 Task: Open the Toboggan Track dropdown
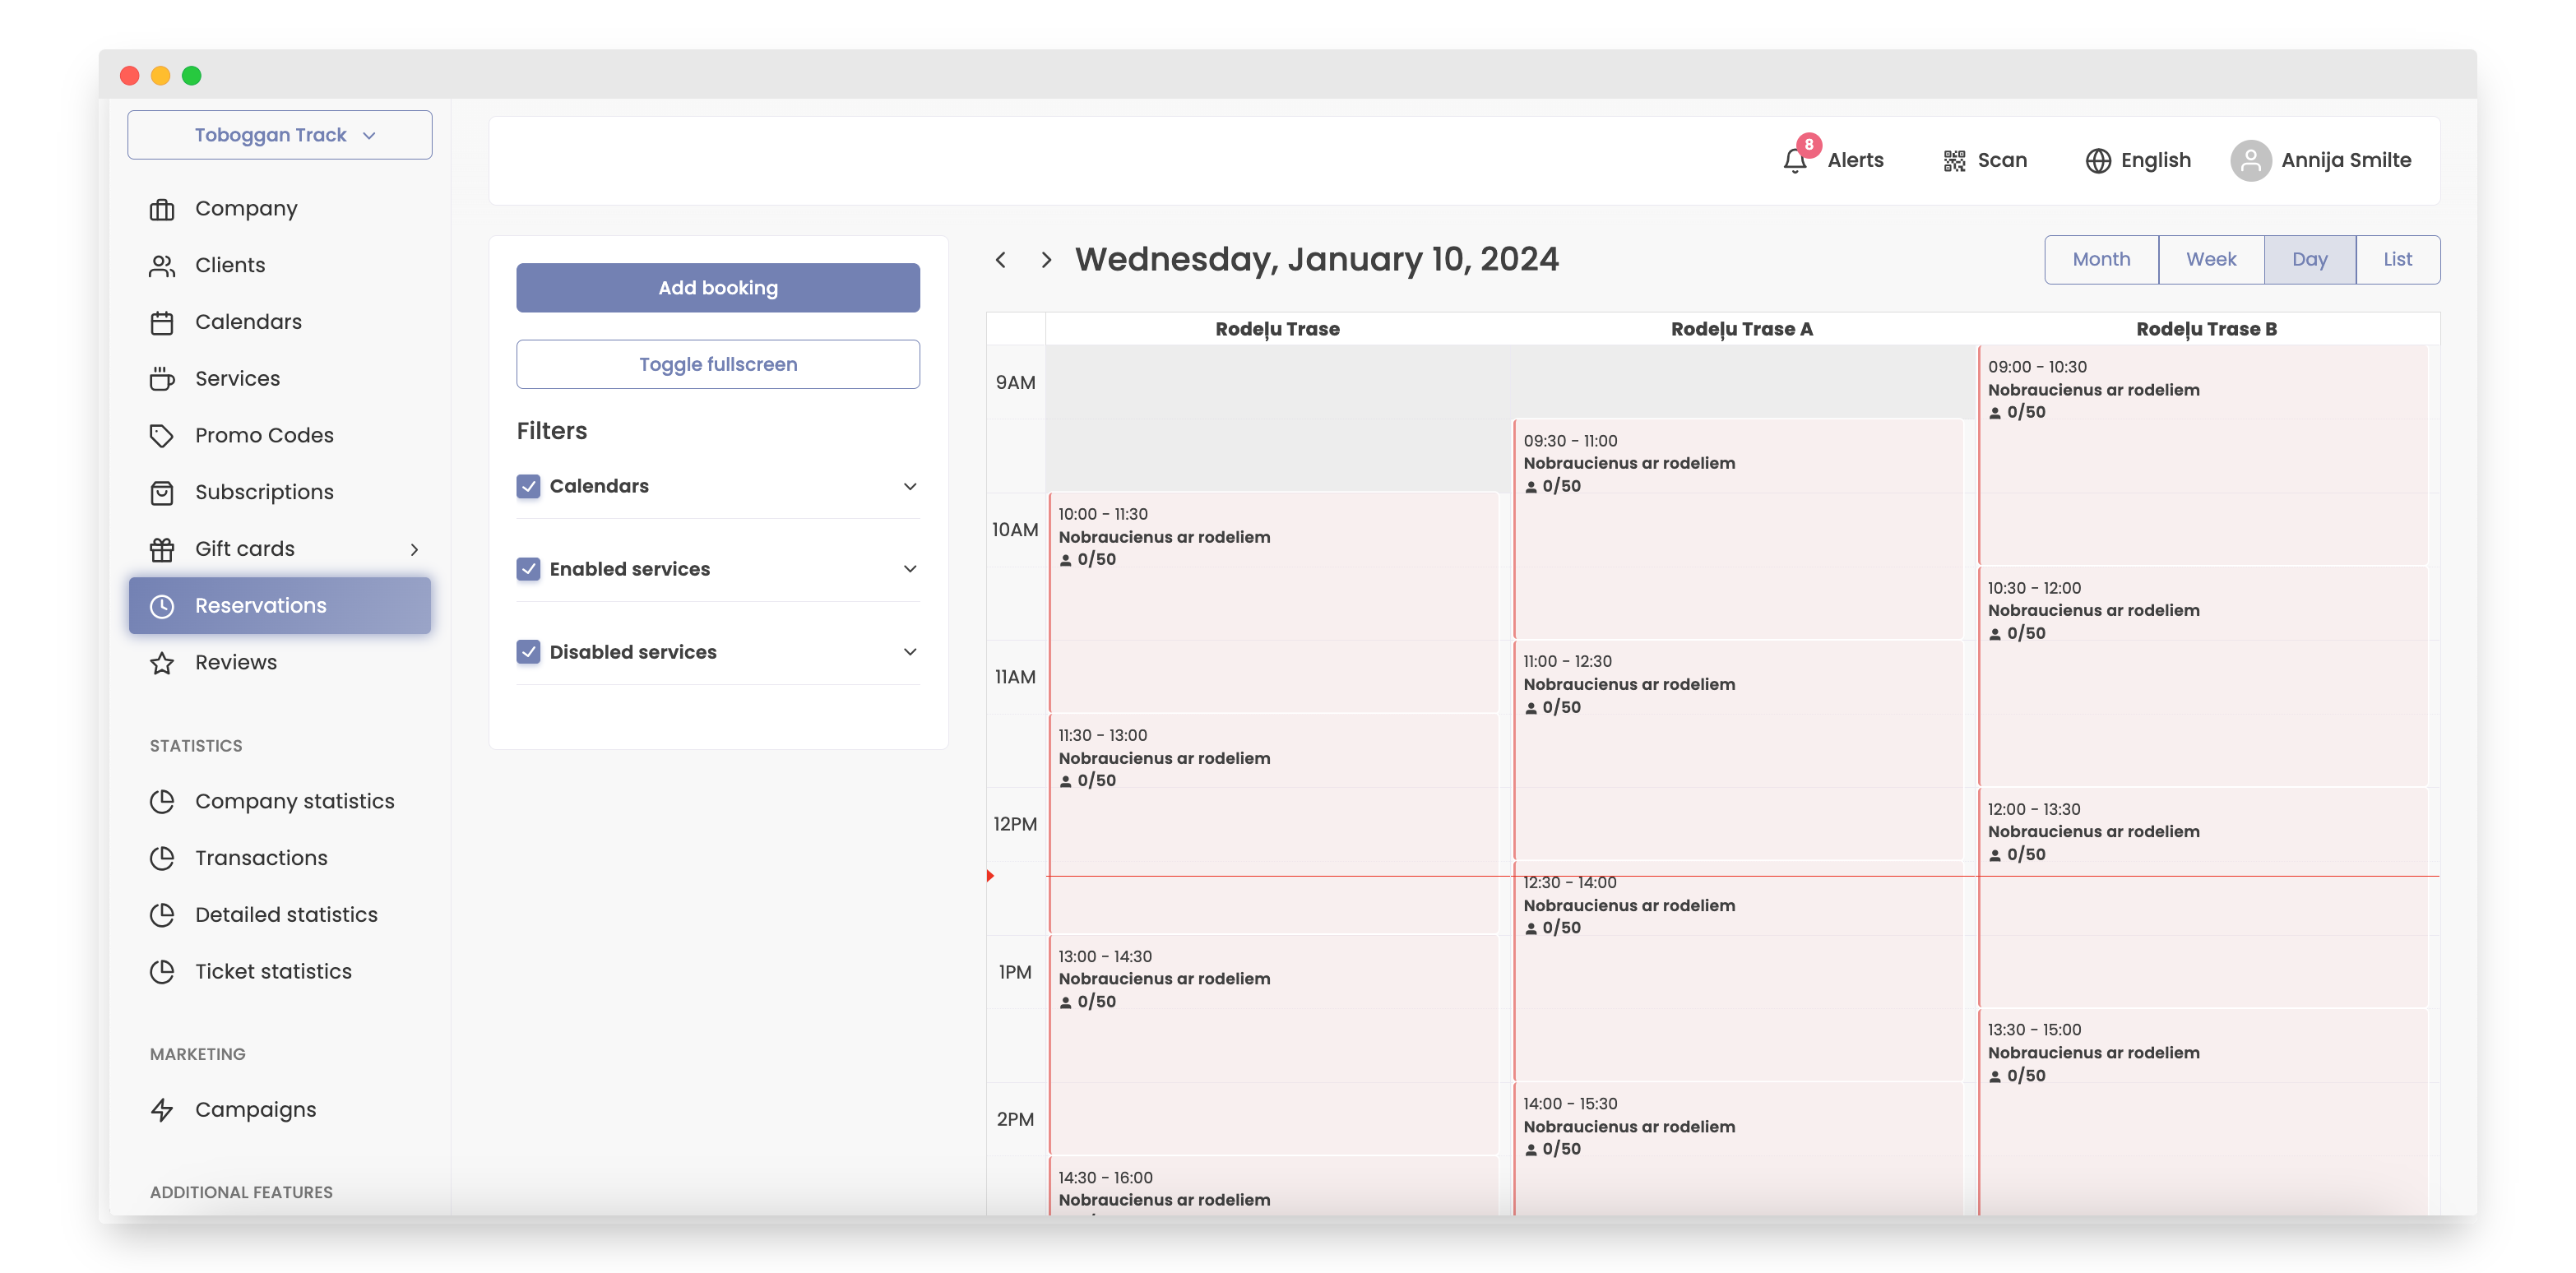[x=280, y=135]
